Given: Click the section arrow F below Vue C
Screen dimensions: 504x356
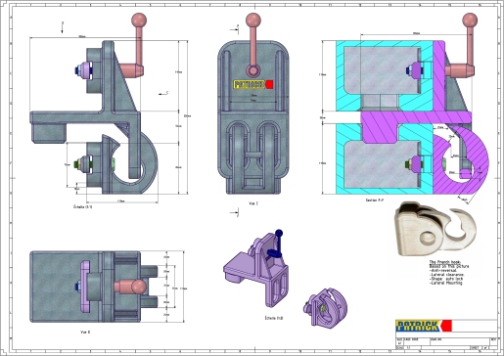Looking at the screenshot, I should 235,213.
